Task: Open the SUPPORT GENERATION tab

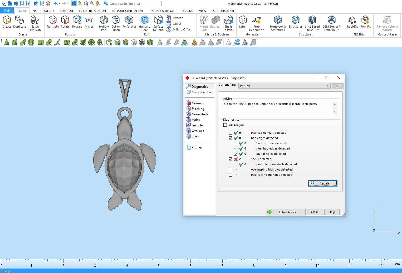Action: pyautogui.click(x=127, y=11)
